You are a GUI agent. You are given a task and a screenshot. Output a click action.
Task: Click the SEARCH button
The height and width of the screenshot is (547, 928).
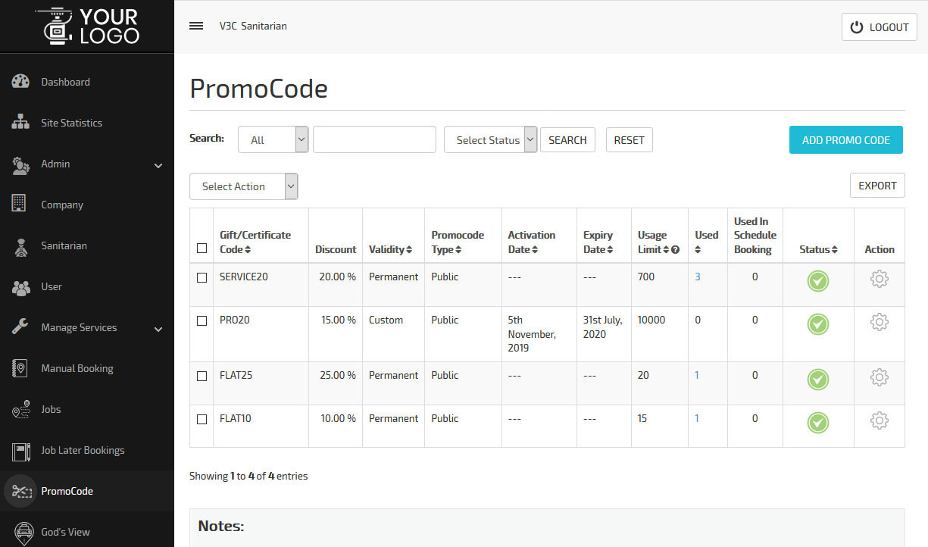click(x=567, y=140)
